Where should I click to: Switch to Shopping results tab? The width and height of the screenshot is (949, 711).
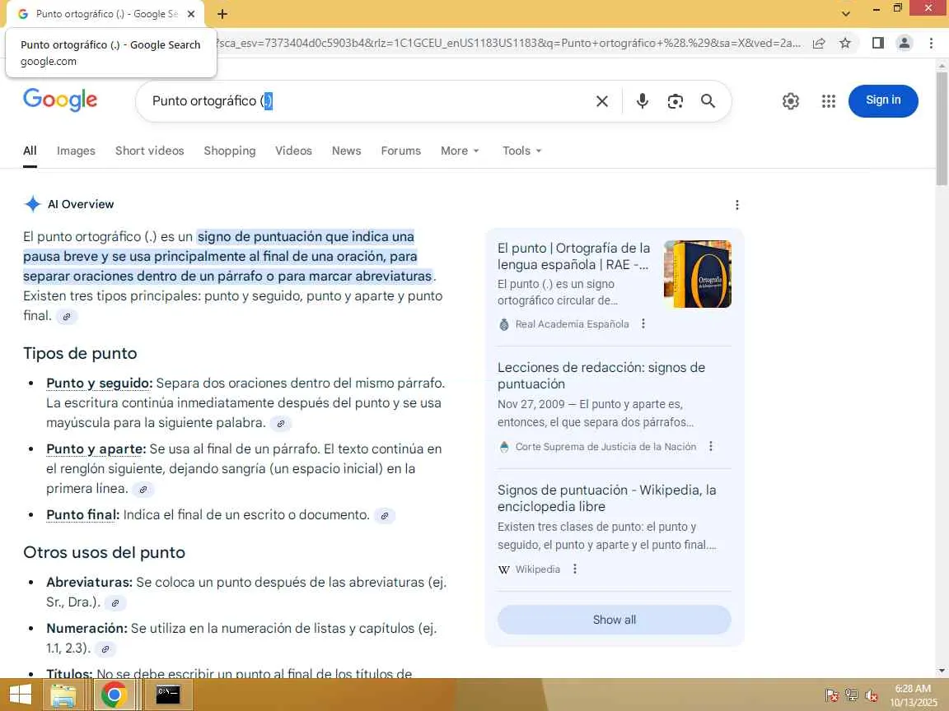pyautogui.click(x=229, y=151)
